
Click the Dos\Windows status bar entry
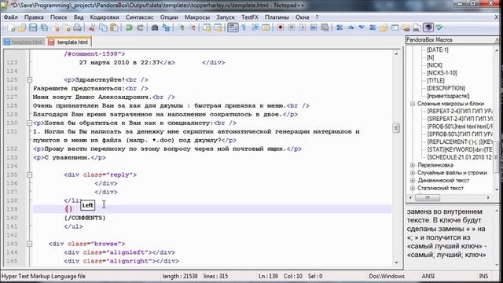coord(387,276)
